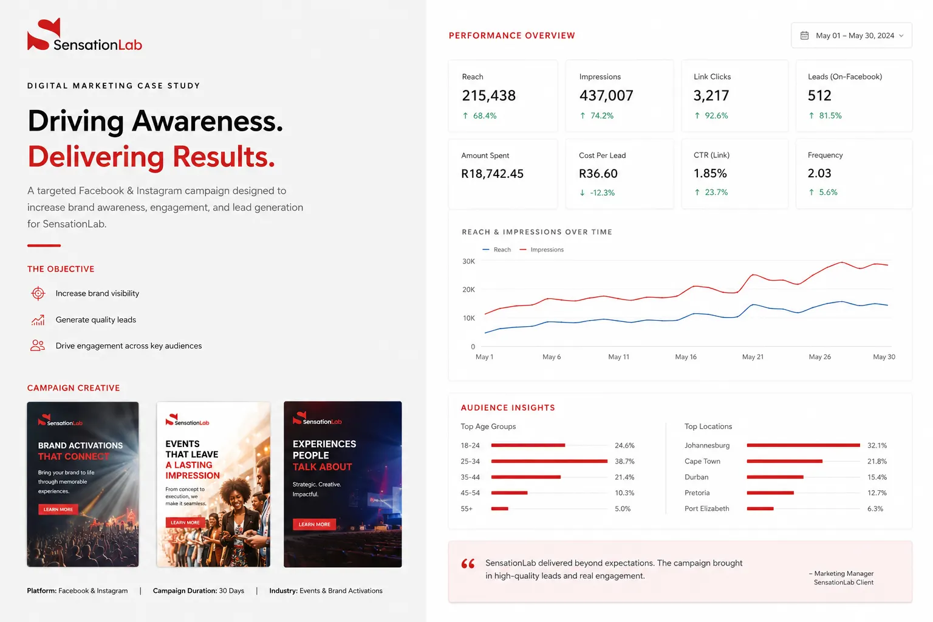Click the up arrow next to Link Clicks 92.6%
The image size is (933, 622).
pos(697,115)
